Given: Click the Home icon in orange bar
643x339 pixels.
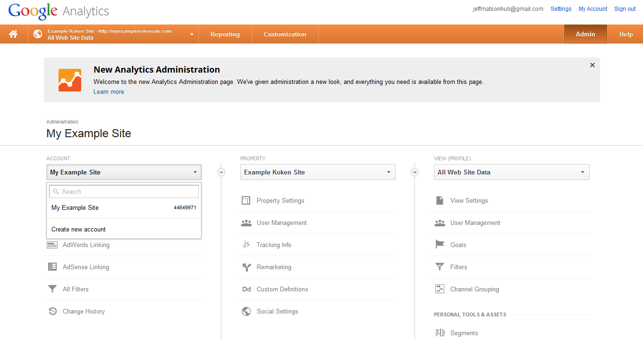Looking at the screenshot, I should (x=13, y=34).
